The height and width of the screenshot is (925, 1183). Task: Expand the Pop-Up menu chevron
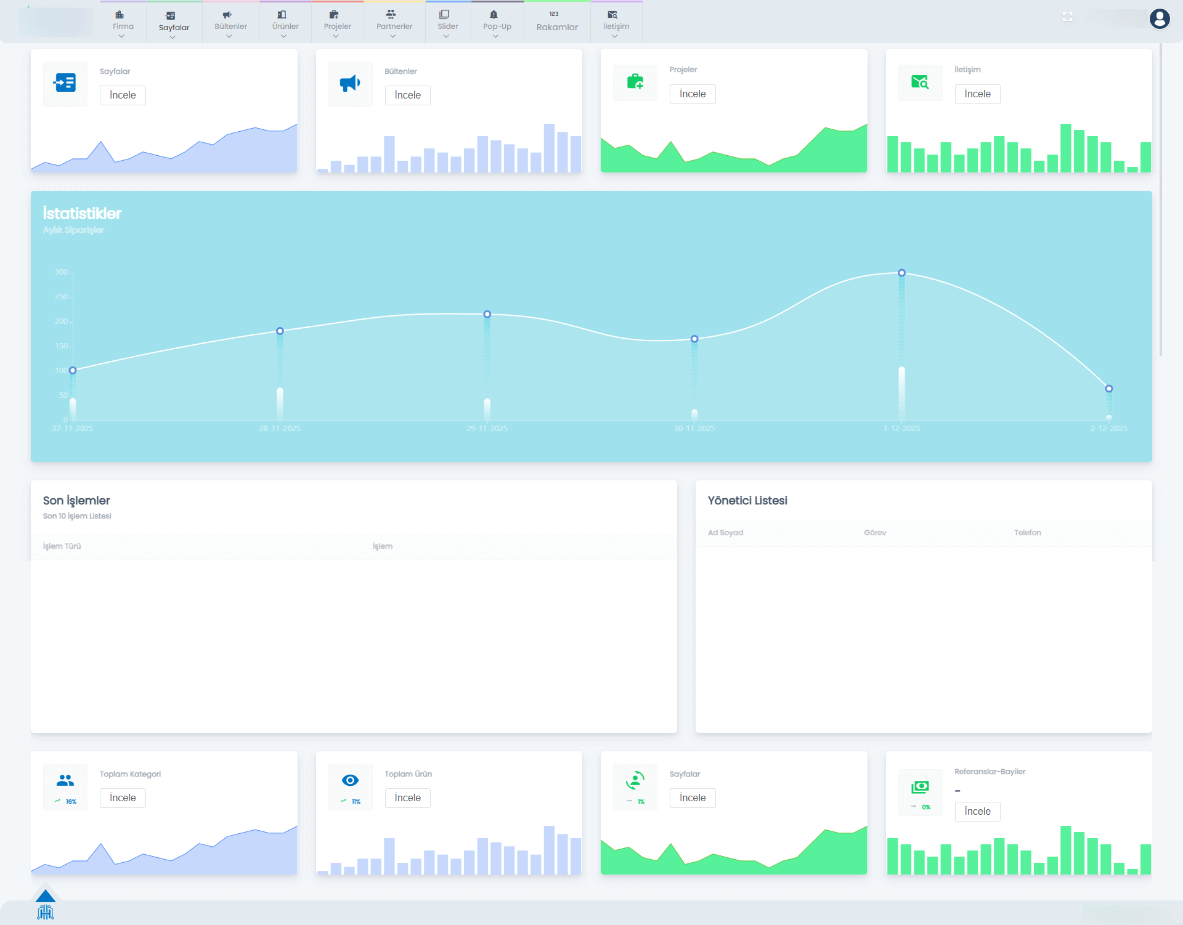pos(496,36)
